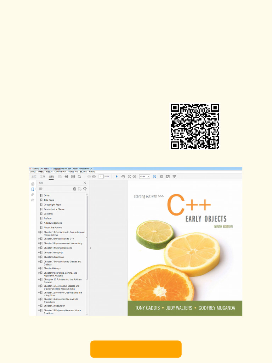Switch to the 文档 Document tab
272x363 pixels.
(x=51, y=177)
